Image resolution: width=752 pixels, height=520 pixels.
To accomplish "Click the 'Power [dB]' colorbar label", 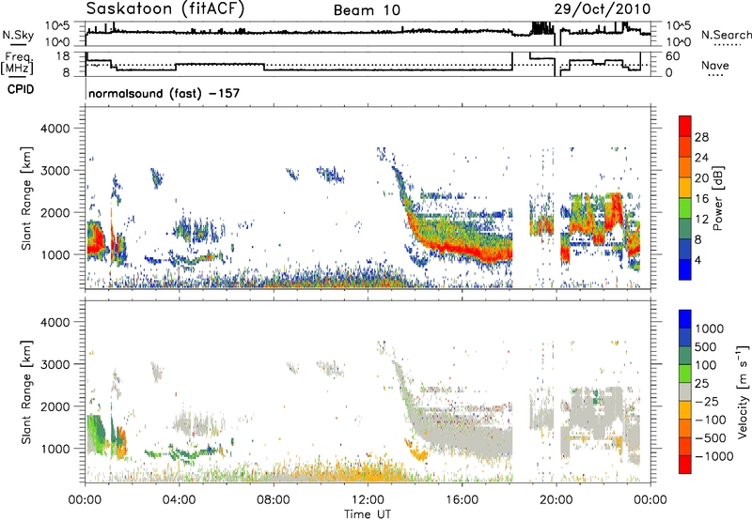I will coord(717,198).
